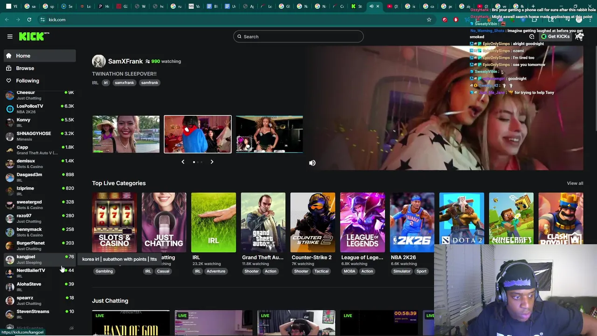Open Grand Theft Auto category card
This screenshot has height=336, width=597.
263,222
